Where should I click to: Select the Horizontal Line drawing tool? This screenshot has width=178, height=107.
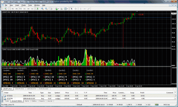click(85, 9)
